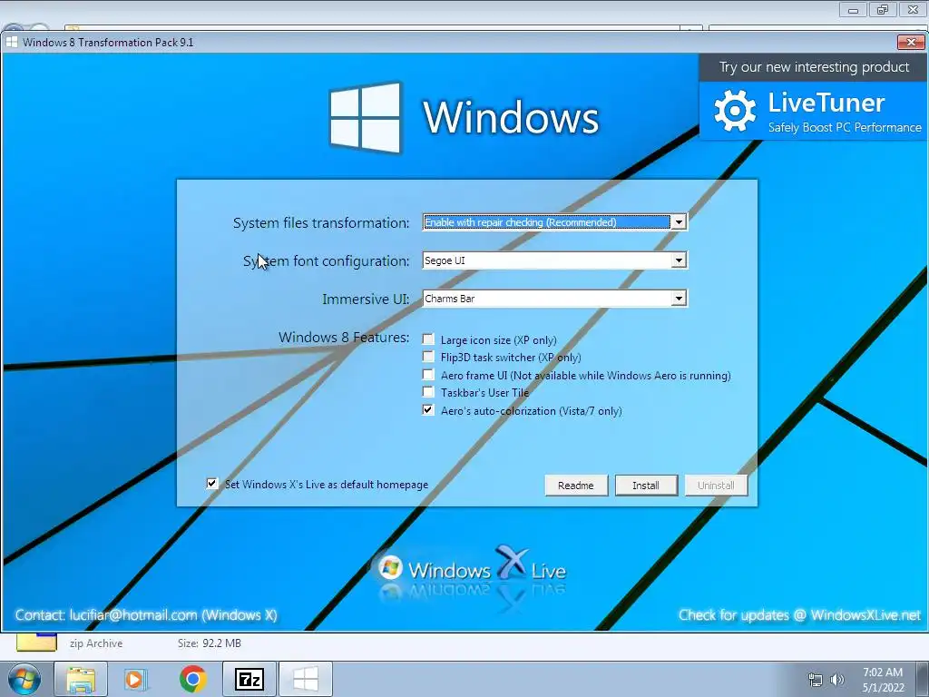
Task: Click Check for updates @ WindowsXLive.net
Action: [x=799, y=615]
